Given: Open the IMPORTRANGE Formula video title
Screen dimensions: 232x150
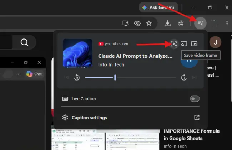Looking at the screenshot, I should [x=191, y=135].
